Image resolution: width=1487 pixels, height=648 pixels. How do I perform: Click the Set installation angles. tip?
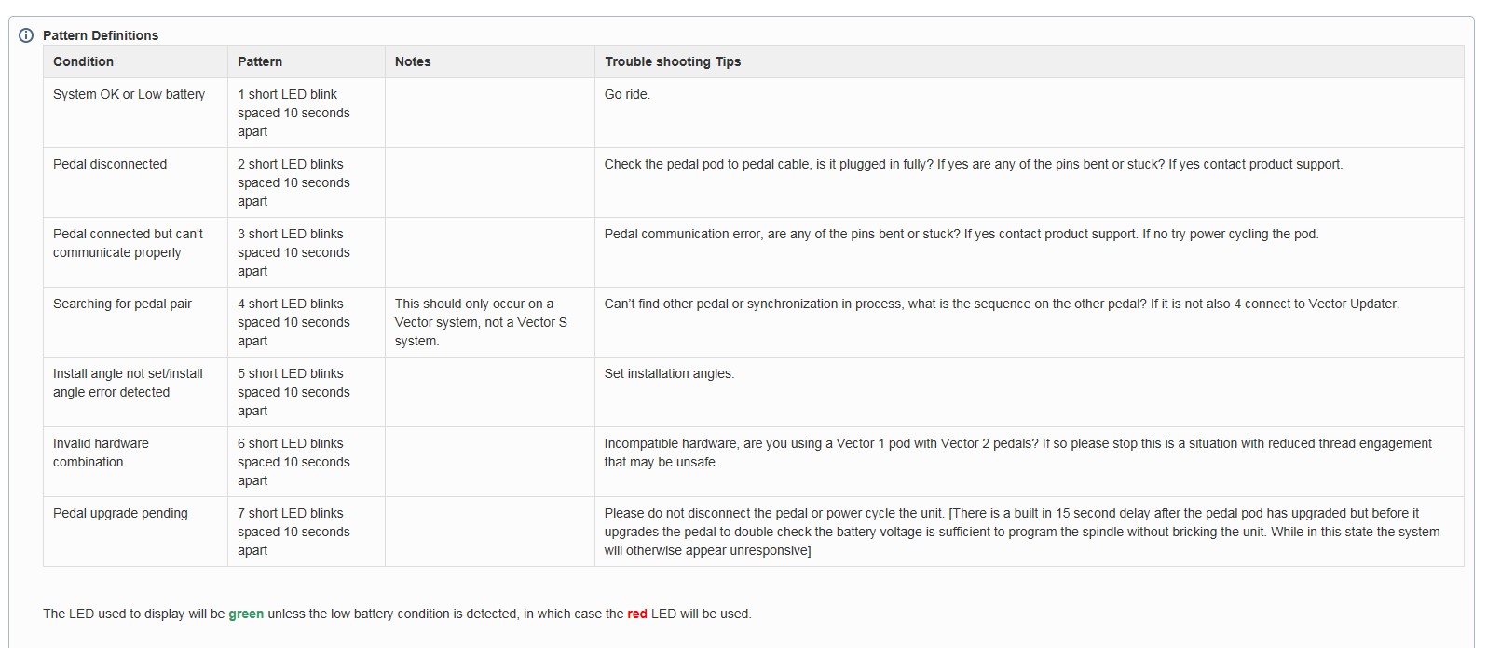pyautogui.click(x=669, y=373)
